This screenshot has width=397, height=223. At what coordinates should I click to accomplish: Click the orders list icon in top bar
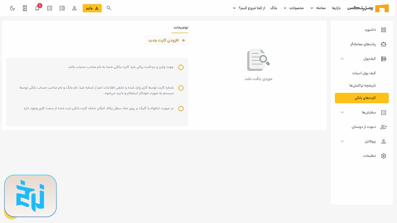(49, 8)
